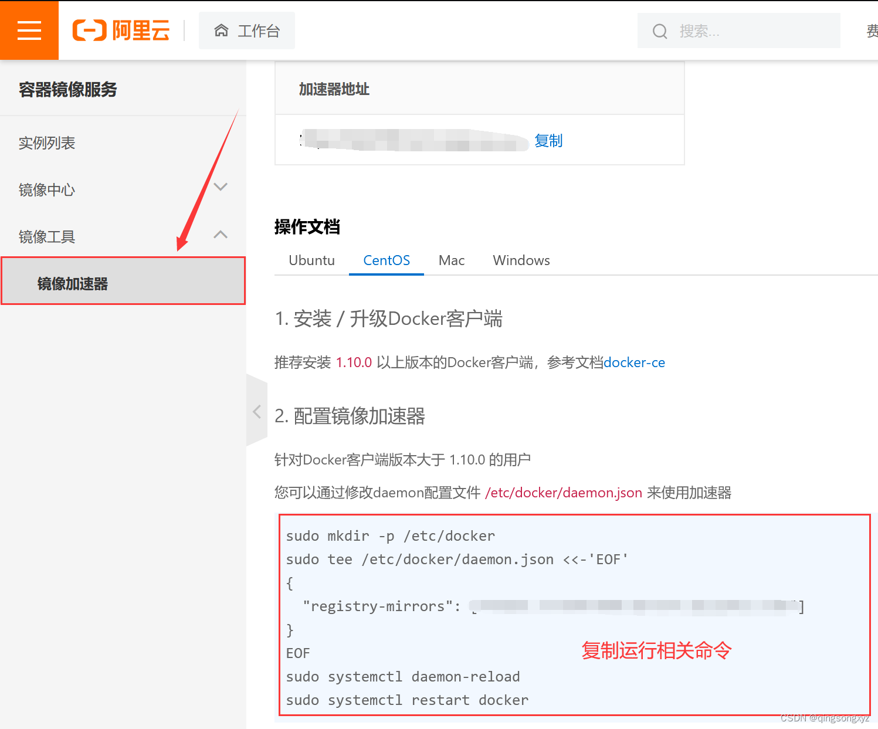The height and width of the screenshot is (729, 878).
Task: Click heading 配置镜像加速器
Action: coord(359,416)
